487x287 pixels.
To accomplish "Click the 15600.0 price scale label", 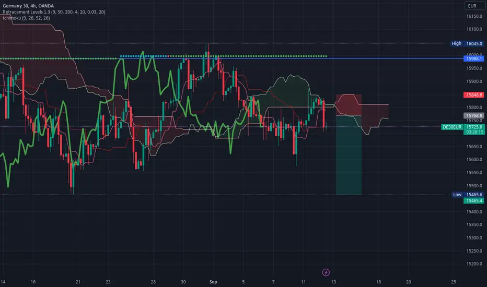I will tap(474, 160).
